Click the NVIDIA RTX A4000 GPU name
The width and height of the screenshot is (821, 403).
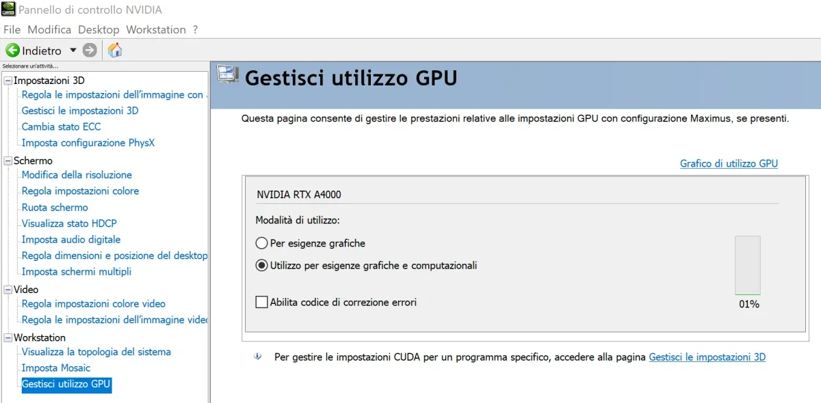299,195
